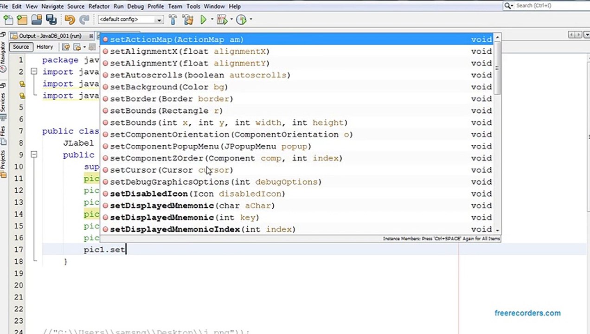This screenshot has width=590, height=334.
Task: Open the Source menu
Action: point(76,6)
